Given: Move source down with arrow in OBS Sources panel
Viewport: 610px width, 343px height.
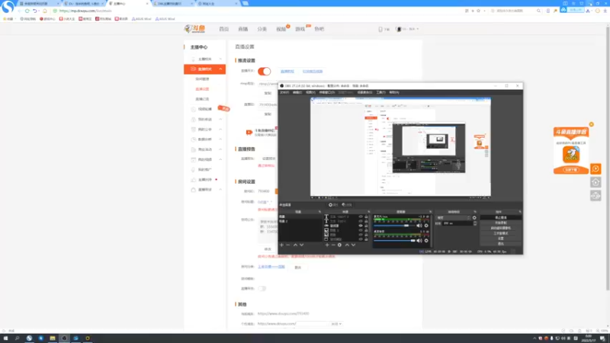Looking at the screenshot, I should point(353,245).
